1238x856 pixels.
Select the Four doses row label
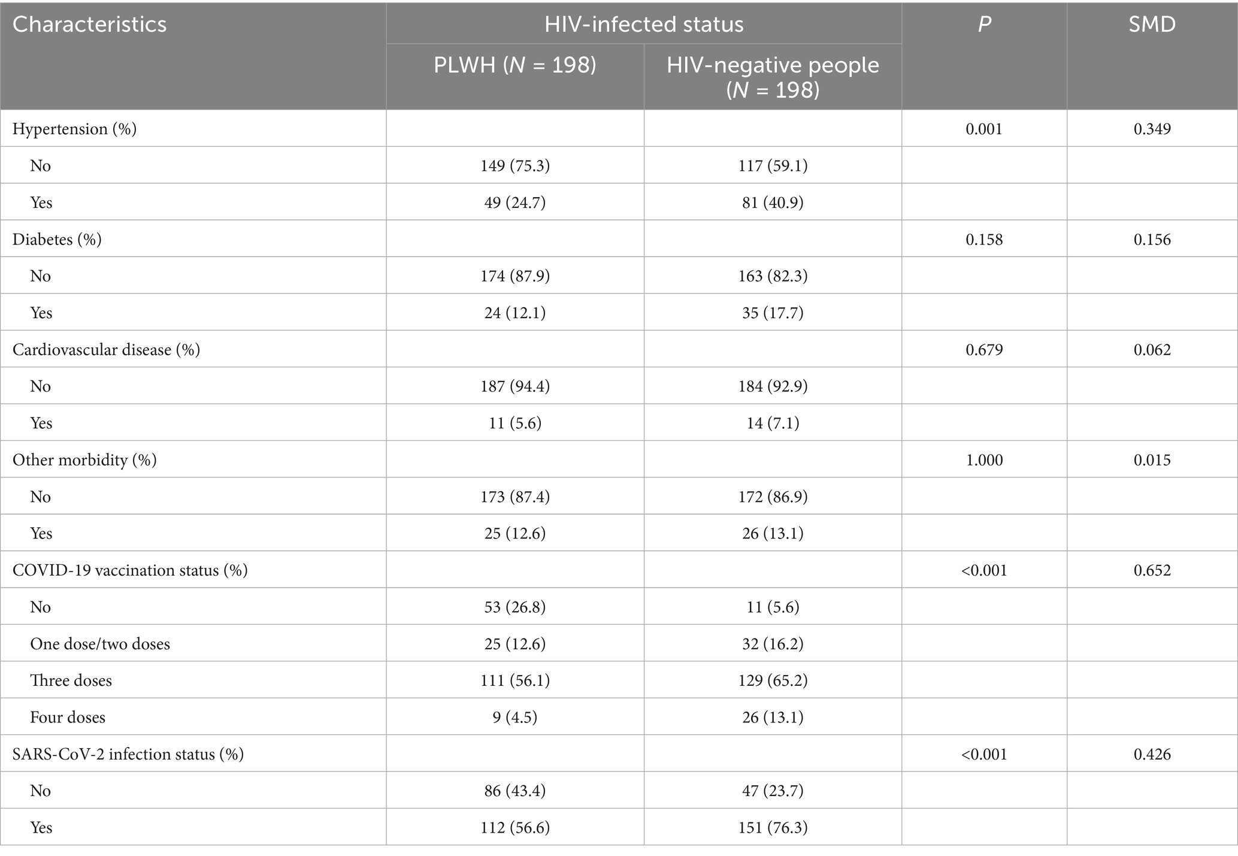(x=68, y=718)
